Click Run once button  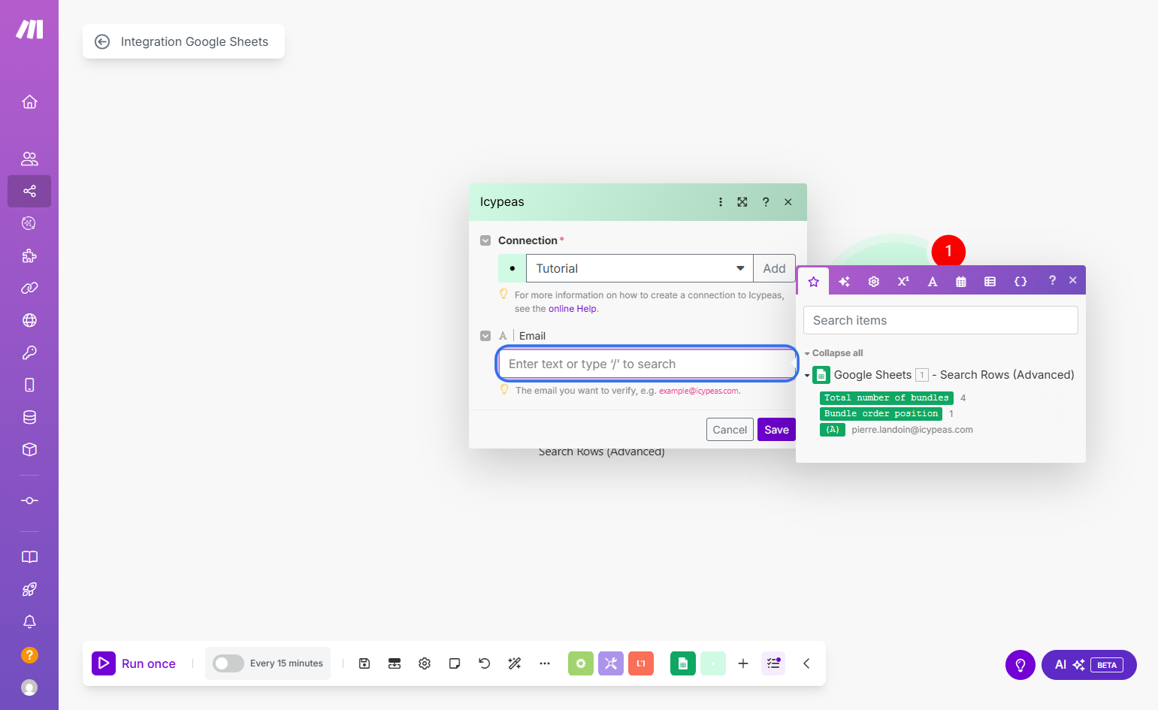pos(135,663)
